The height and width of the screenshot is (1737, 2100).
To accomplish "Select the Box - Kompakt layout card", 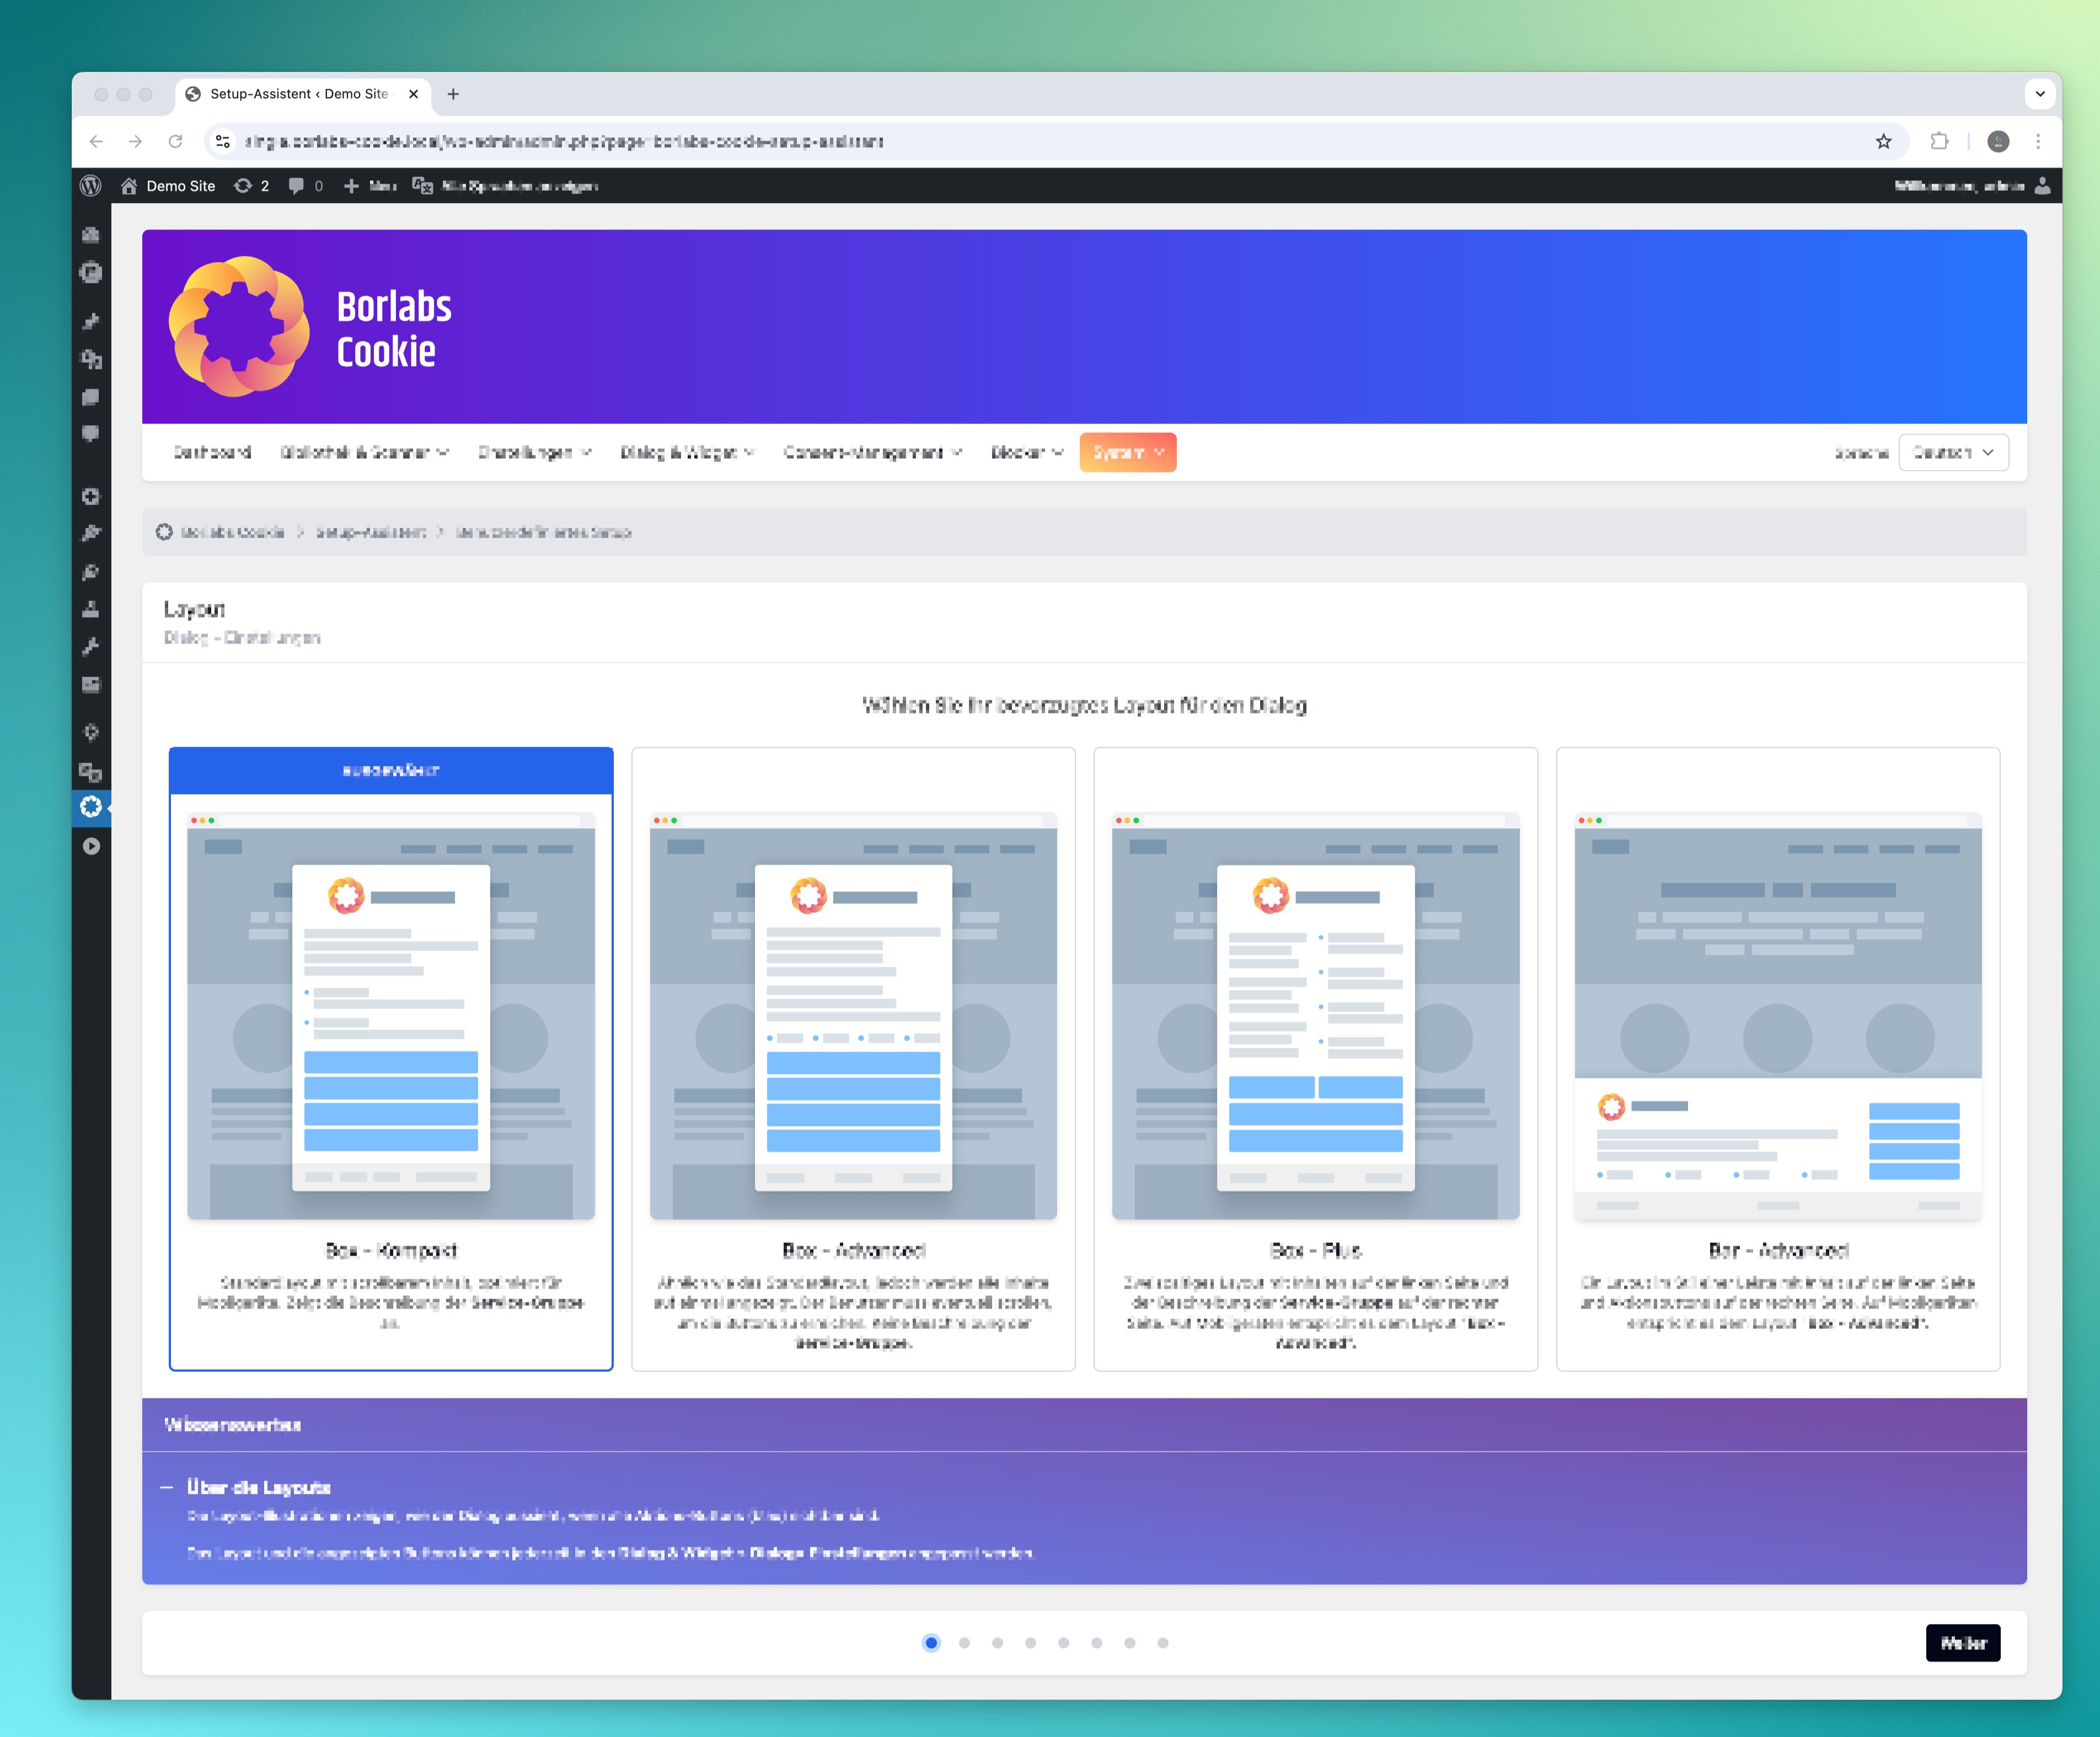I will [391, 1059].
